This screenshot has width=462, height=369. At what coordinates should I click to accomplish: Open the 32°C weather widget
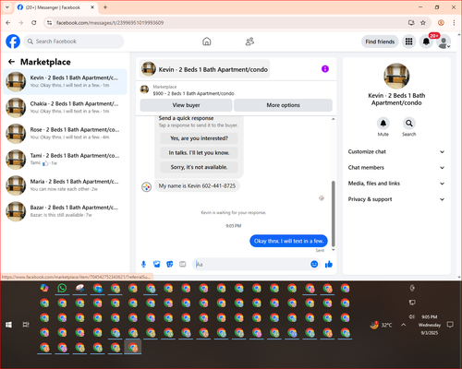[382, 325]
